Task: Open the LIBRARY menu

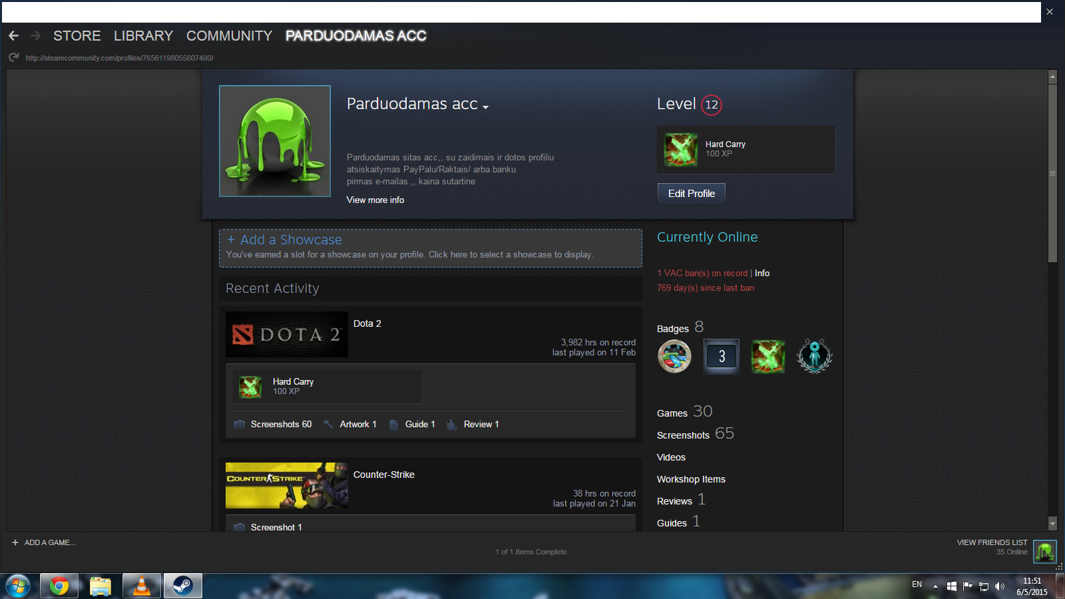Action: pos(143,36)
